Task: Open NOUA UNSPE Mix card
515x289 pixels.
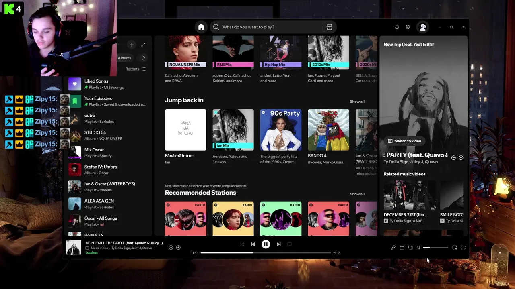Action: [x=185, y=59]
